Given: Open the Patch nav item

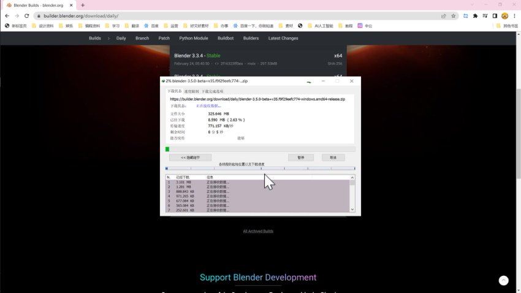Looking at the screenshot, I should coord(164,38).
